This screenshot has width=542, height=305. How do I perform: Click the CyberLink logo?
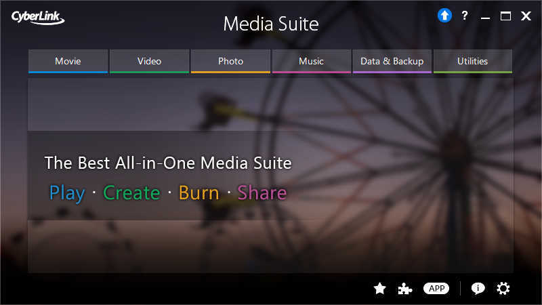coord(38,18)
